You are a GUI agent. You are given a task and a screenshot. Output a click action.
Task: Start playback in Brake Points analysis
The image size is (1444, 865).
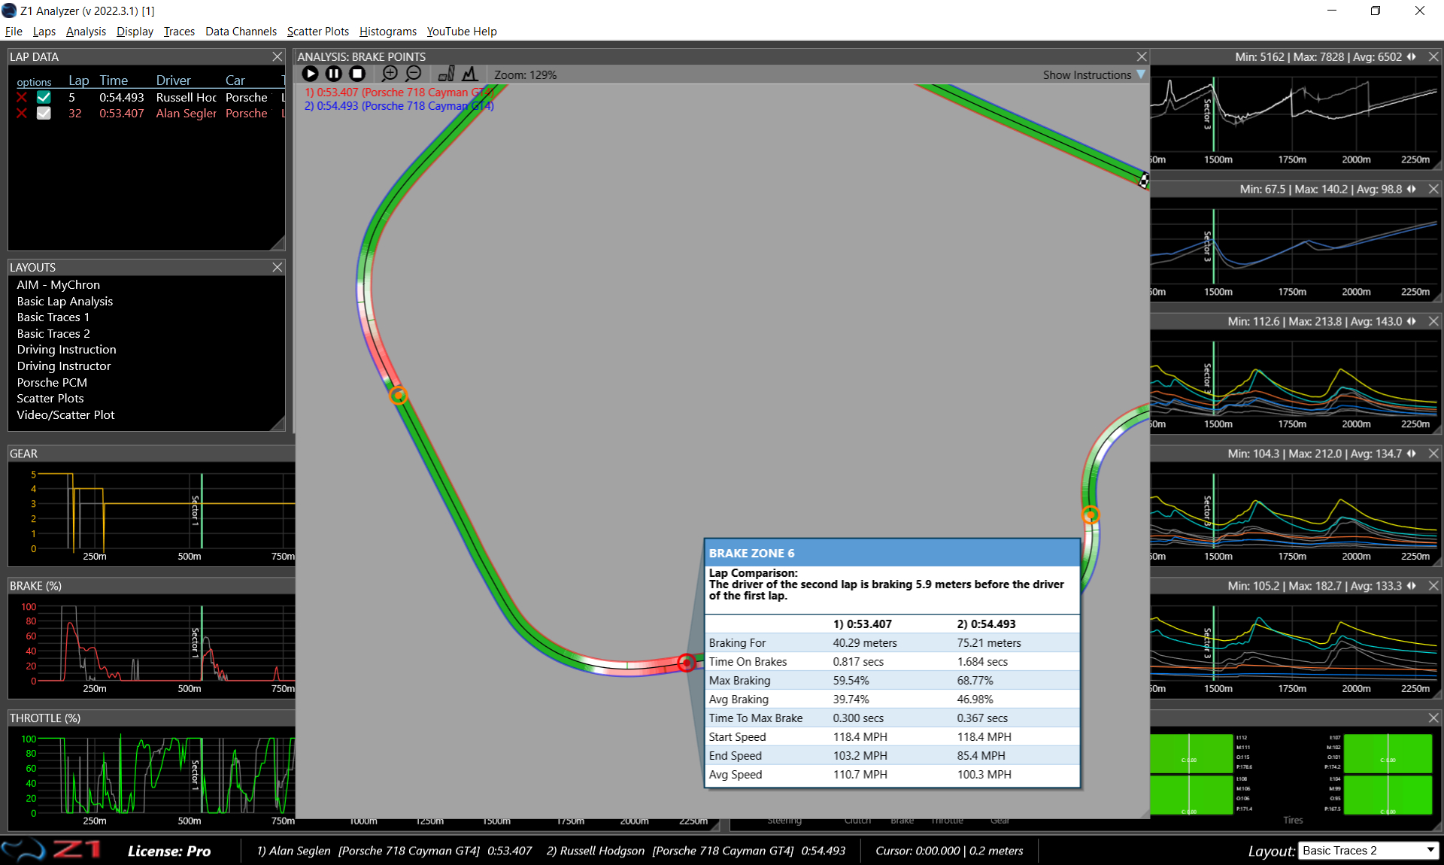310,74
